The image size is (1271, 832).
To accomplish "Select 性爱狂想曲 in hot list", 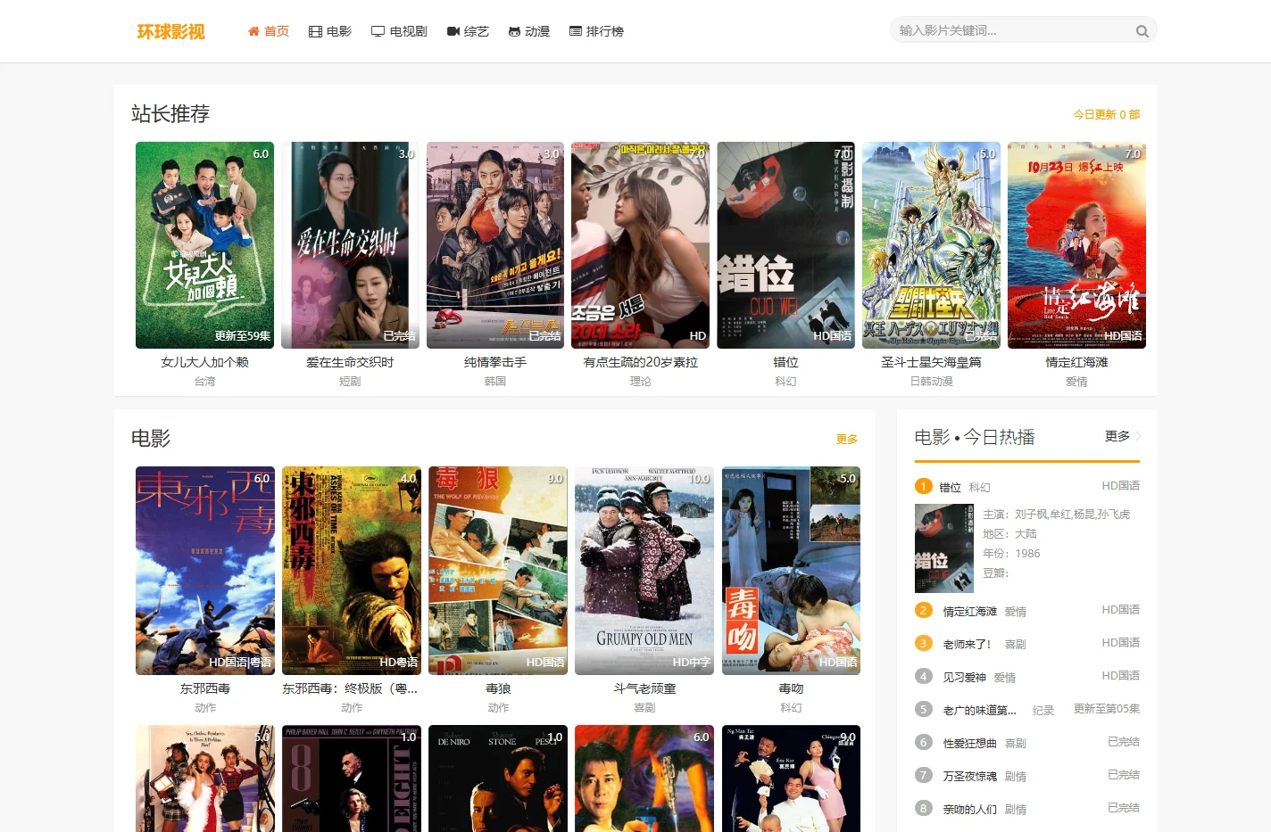I will click(969, 743).
